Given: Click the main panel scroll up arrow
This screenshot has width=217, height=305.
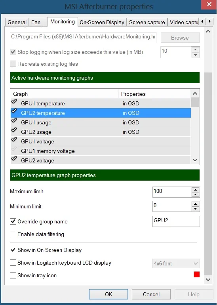Looking at the screenshot, I should (x=208, y=31).
